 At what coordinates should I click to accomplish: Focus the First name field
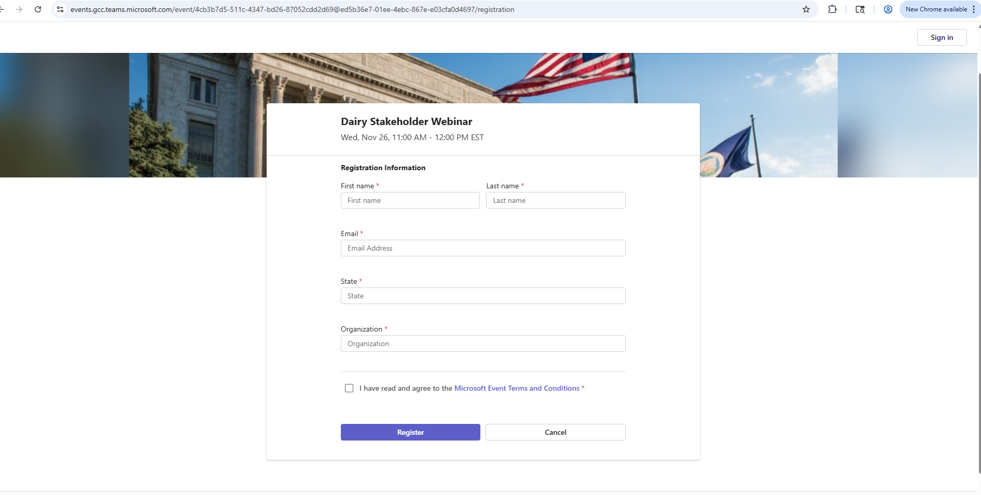coord(410,200)
